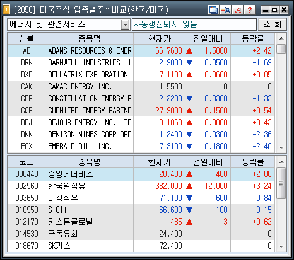The image size is (294, 260).
Task: Click 한국쉘석유 stock name
Action: pos(67,186)
